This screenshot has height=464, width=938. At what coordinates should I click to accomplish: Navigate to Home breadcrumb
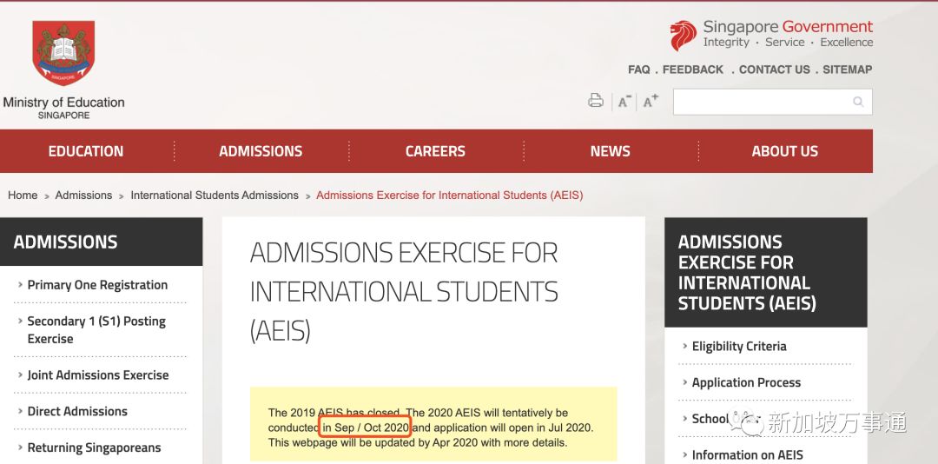[x=23, y=196]
